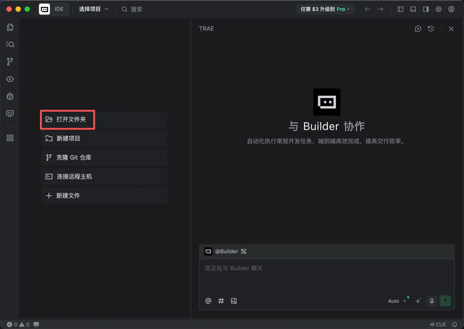Open the Search panel in activity bar
The height and width of the screenshot is (329, 464).
pyautogui.click(x=10, y=44)
